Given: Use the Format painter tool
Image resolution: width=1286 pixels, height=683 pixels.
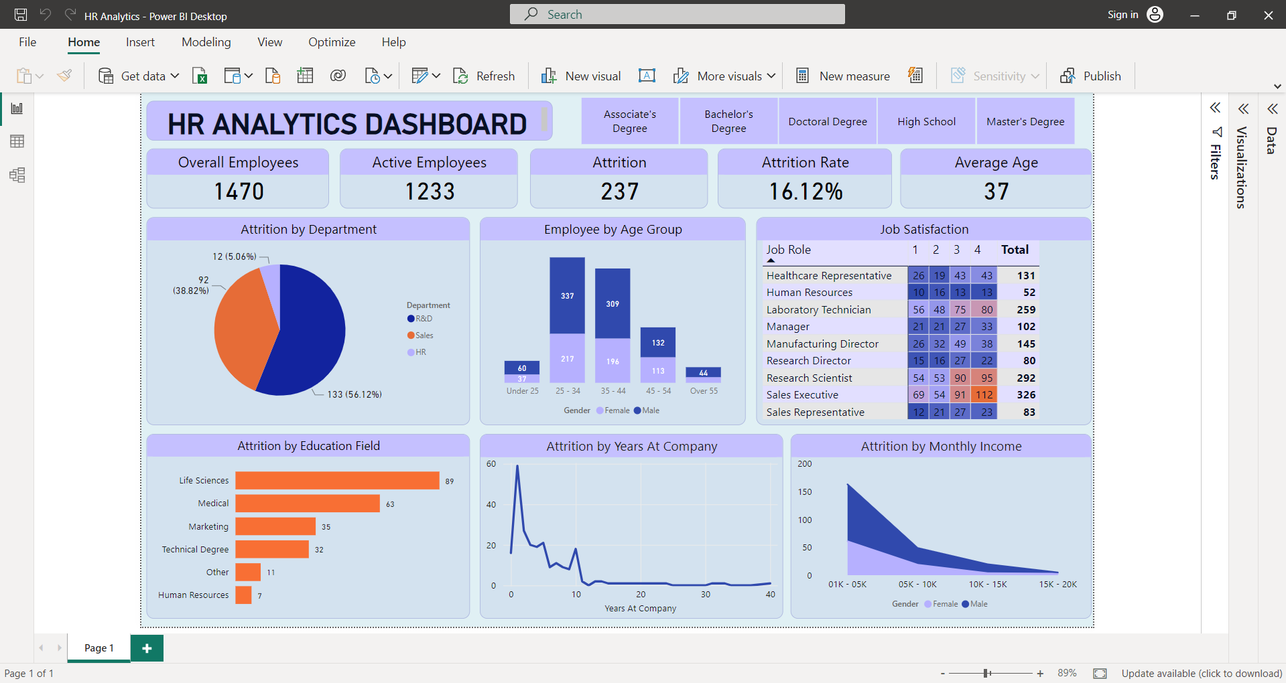Looking at the screenshot, I should click(x=64, y=76).
